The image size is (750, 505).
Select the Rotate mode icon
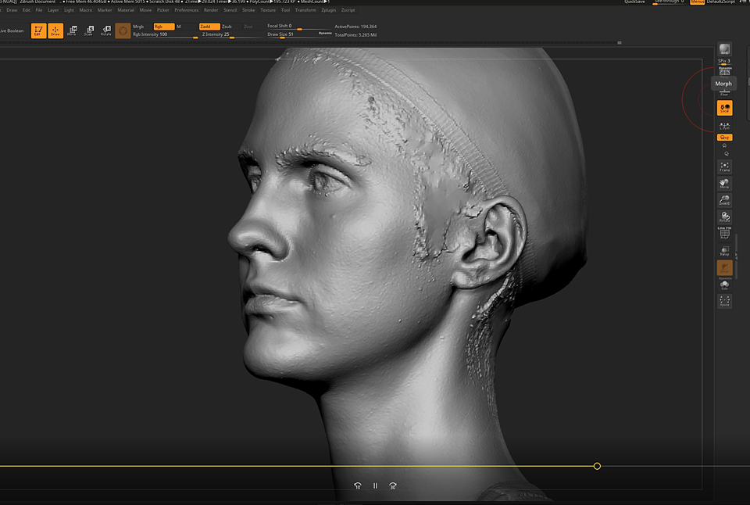pyautogui.click(x=105, y=30)
